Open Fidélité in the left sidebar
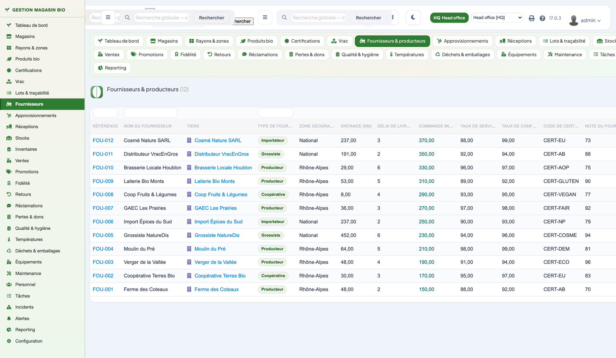This screenshot has width=616, height=358. pos(42,183)
